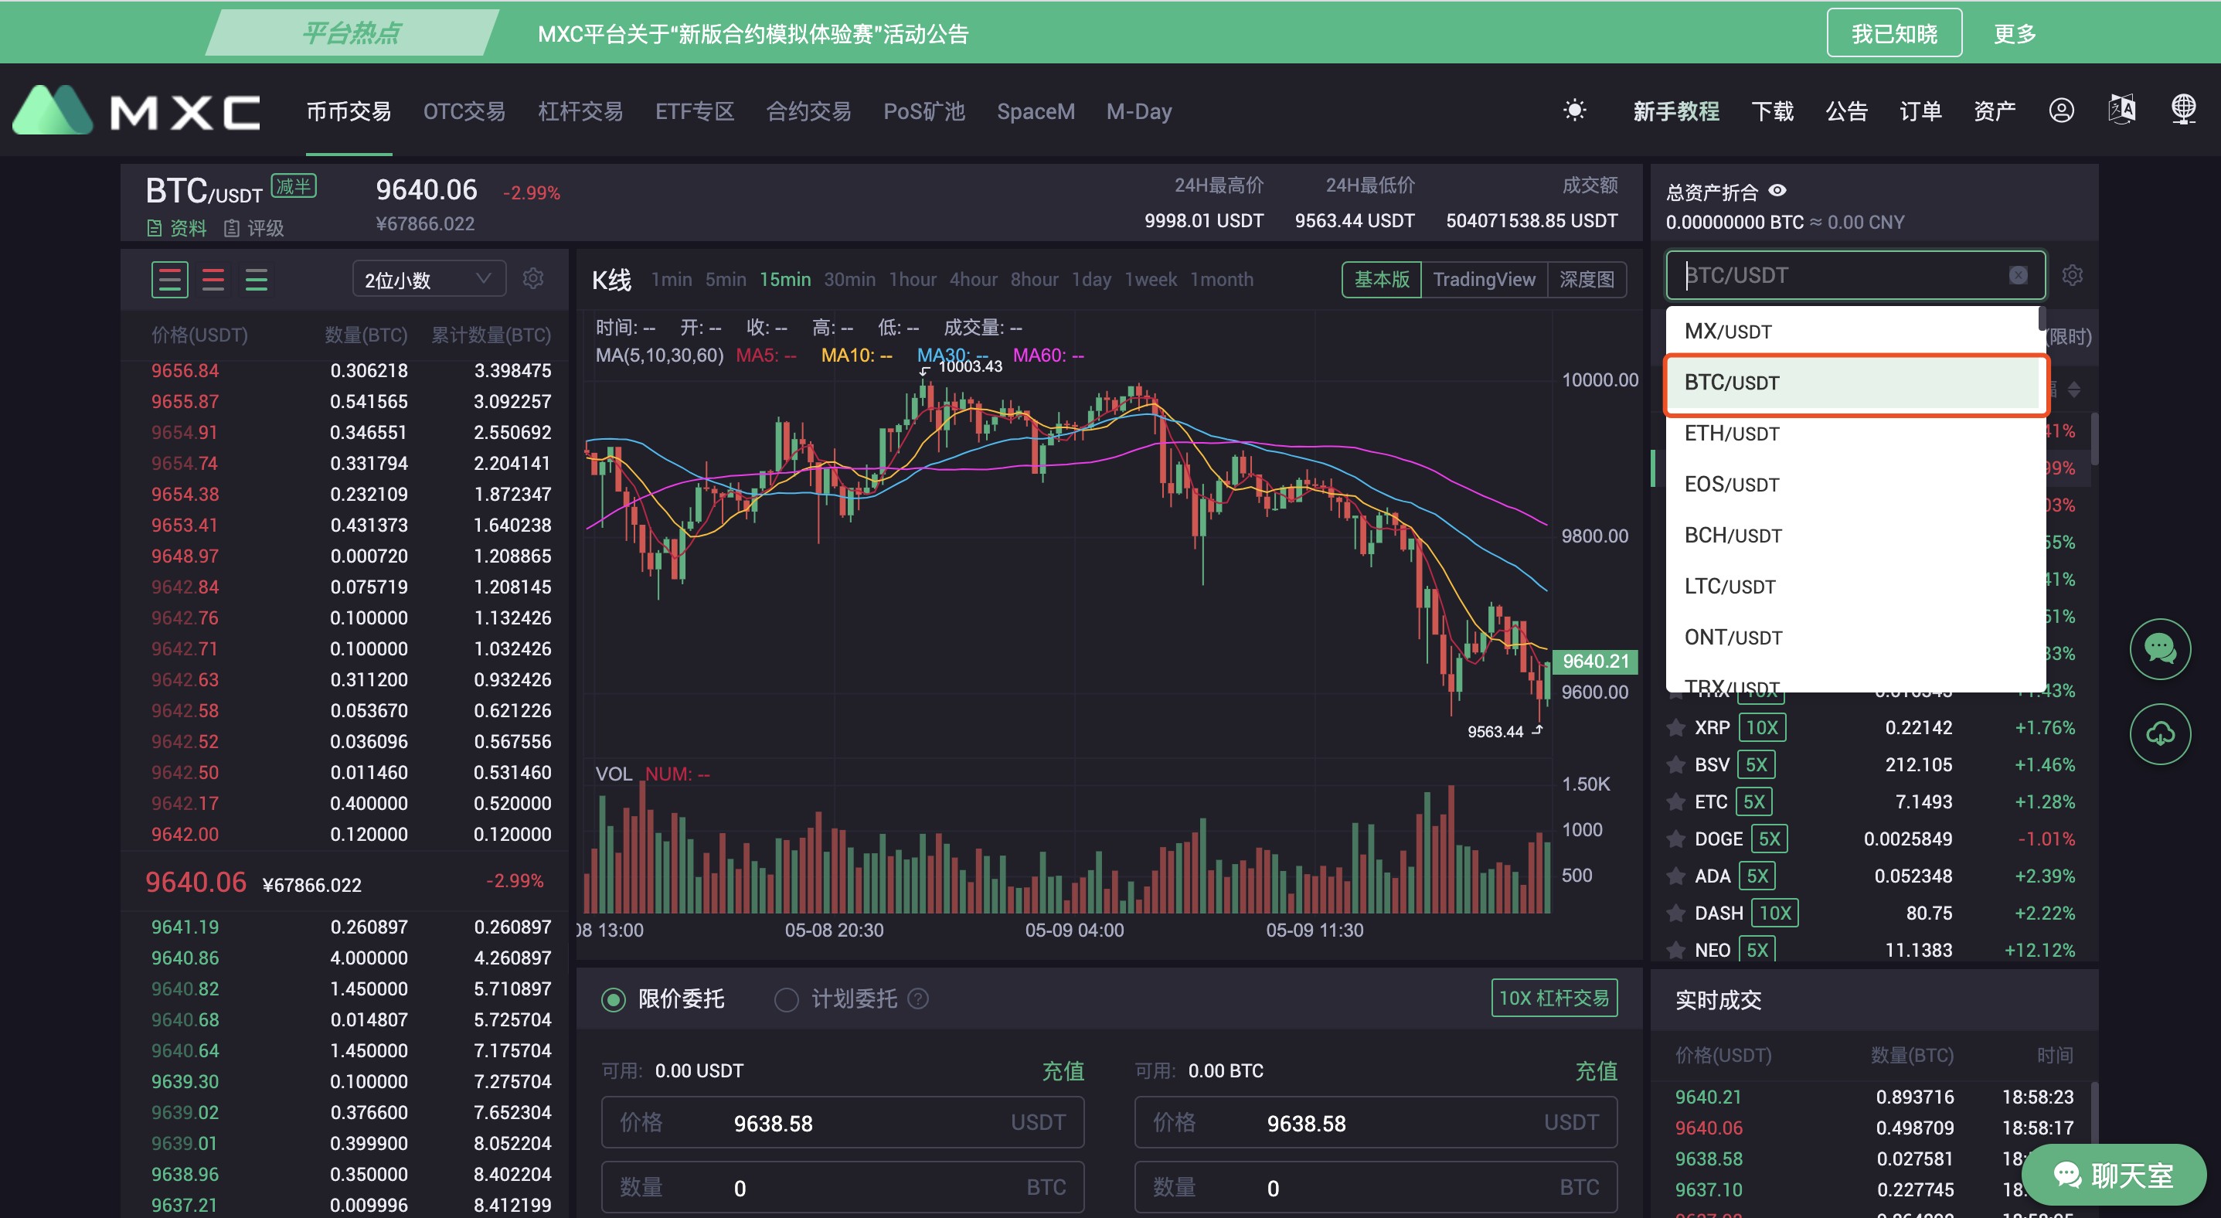
Task: Select 限价委托 limit order radio
Action: 613,999
